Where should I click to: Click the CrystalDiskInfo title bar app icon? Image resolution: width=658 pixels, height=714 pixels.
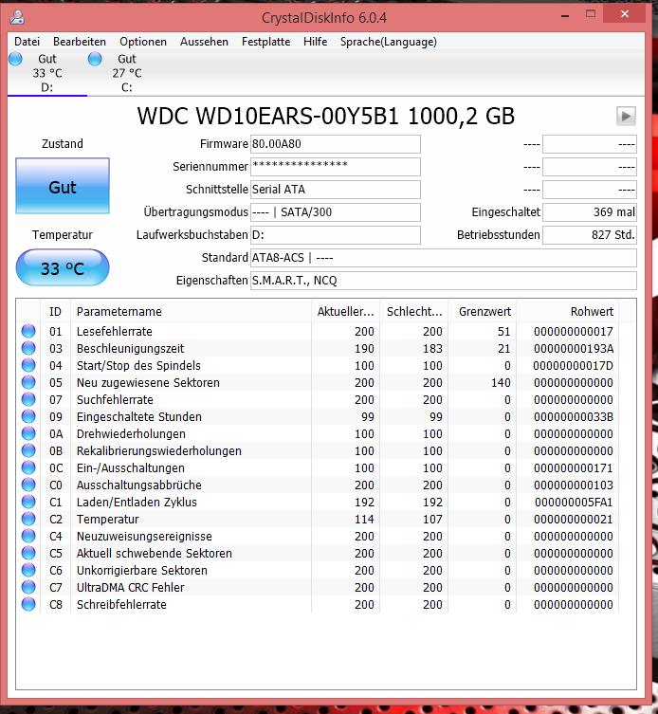[17, 17]
